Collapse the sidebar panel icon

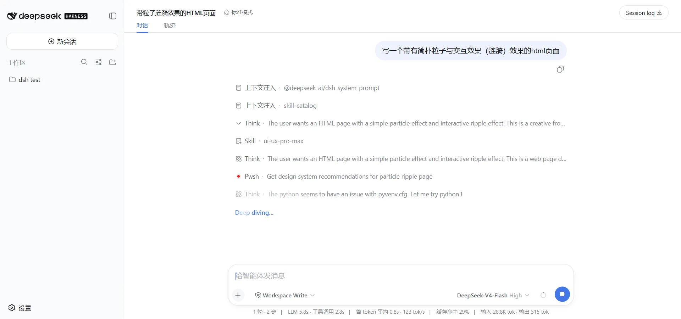113,16
